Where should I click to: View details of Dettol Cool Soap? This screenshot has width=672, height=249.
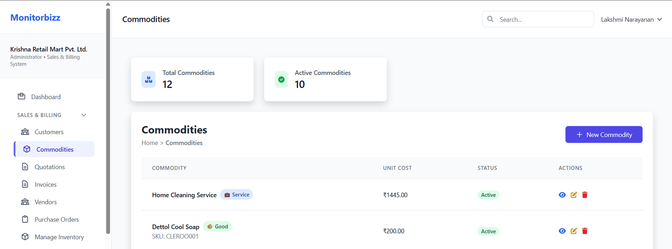(562, 231)
